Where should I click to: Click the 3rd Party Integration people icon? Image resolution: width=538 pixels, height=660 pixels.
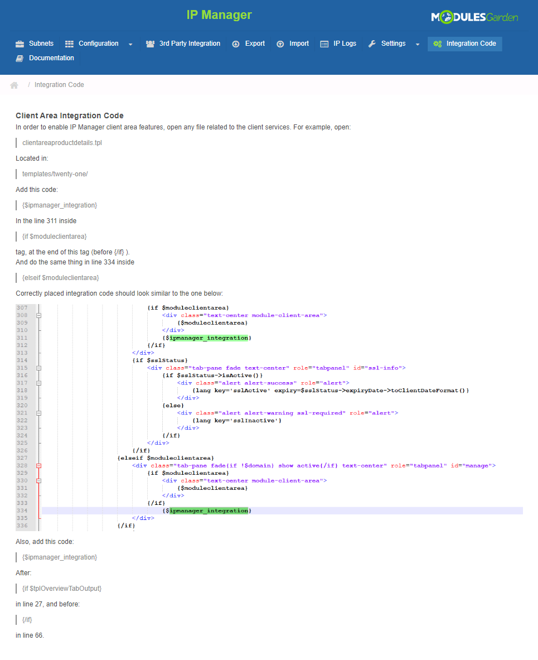(150, 44)
